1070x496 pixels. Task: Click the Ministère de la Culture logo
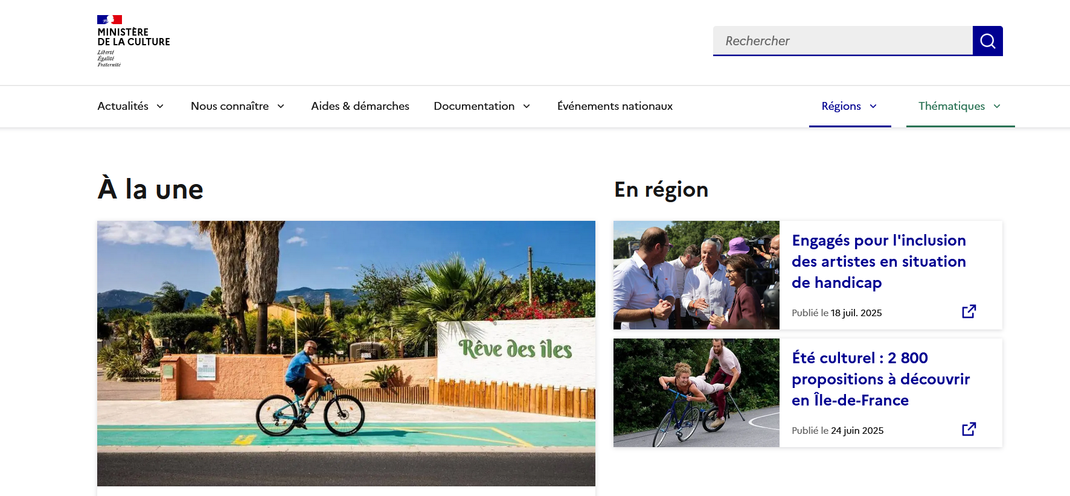point(133,41)
